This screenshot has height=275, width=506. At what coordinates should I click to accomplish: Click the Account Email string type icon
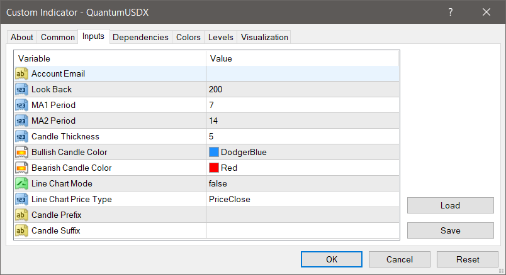pyautogui.click(x=21, y=73)
